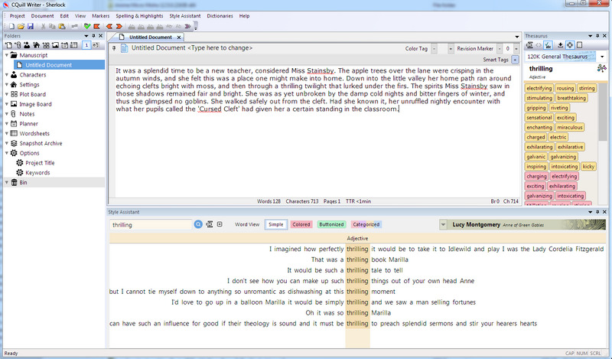Collapse the Manuscript tree node
This screenshot has height=359, width=612.
tap(5, 55)
